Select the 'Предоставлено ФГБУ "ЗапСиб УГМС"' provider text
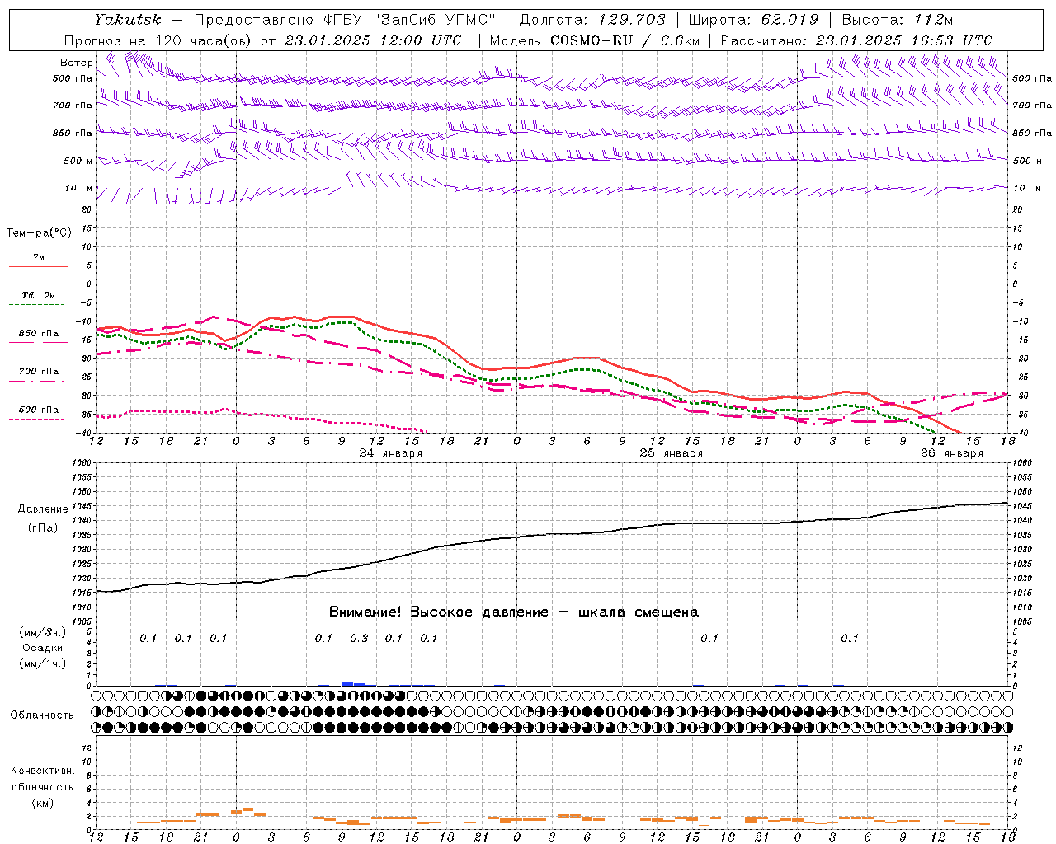Screen dimensions: 1056x844 click(x=345, y=20)
